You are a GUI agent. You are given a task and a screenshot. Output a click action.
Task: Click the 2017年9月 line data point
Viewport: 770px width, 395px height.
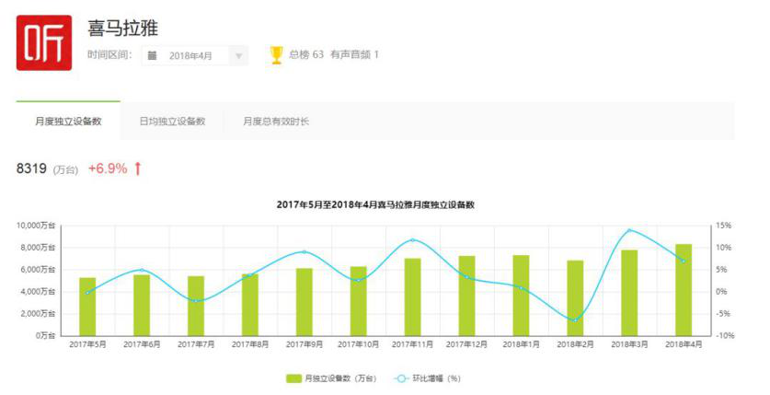[x=304, y=252]
